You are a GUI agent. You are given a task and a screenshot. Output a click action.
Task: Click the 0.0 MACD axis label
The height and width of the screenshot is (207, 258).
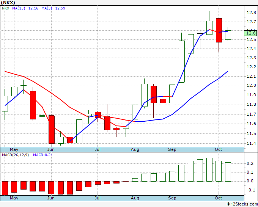pyautogui.click(x=250, y=181)
